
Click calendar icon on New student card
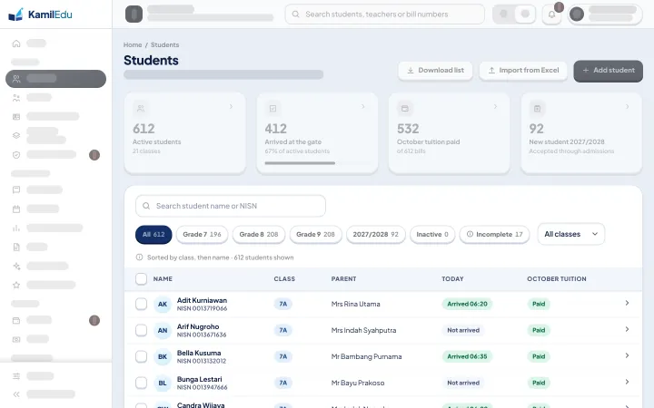(x=537, y=108)
